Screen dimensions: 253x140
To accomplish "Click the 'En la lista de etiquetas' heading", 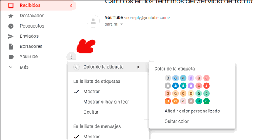I will click(97, 81).
